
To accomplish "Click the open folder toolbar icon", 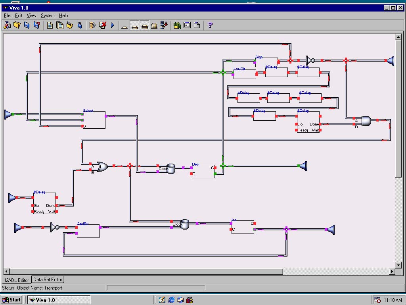I will coord(17,25).
